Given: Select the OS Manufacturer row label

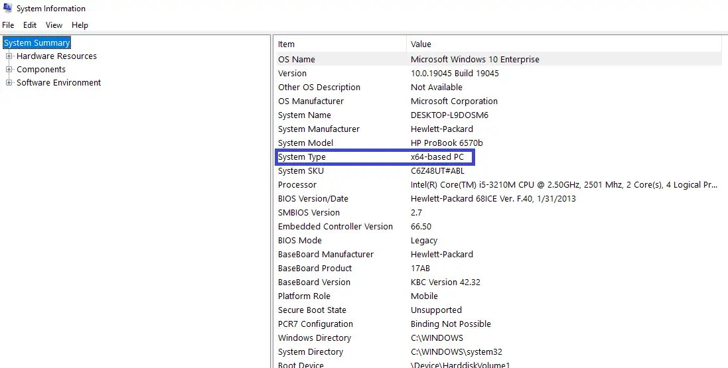Looking at the screenshot, I should [x=311, y=101].
